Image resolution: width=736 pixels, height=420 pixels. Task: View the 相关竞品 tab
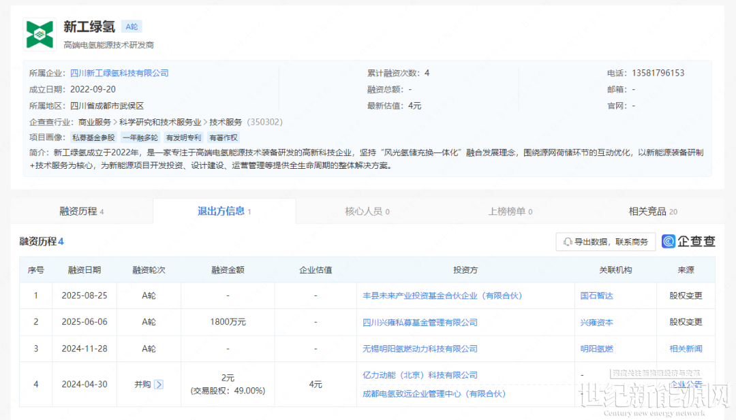coord(652,212)
